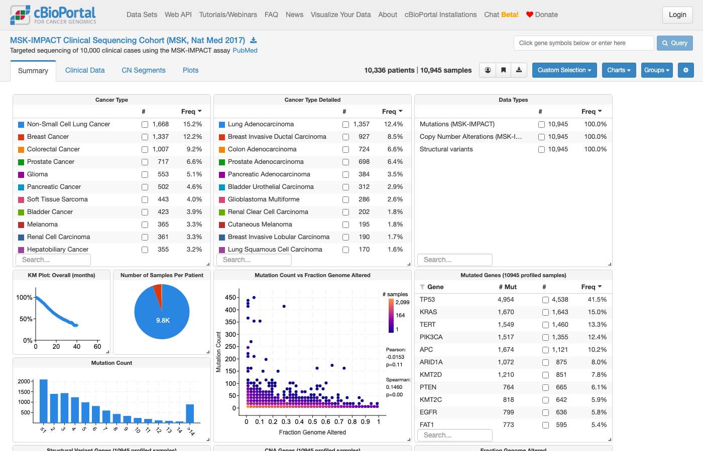703x451 pixels.
Task: Click the Glioma purple color swatch
Action: 21,174
